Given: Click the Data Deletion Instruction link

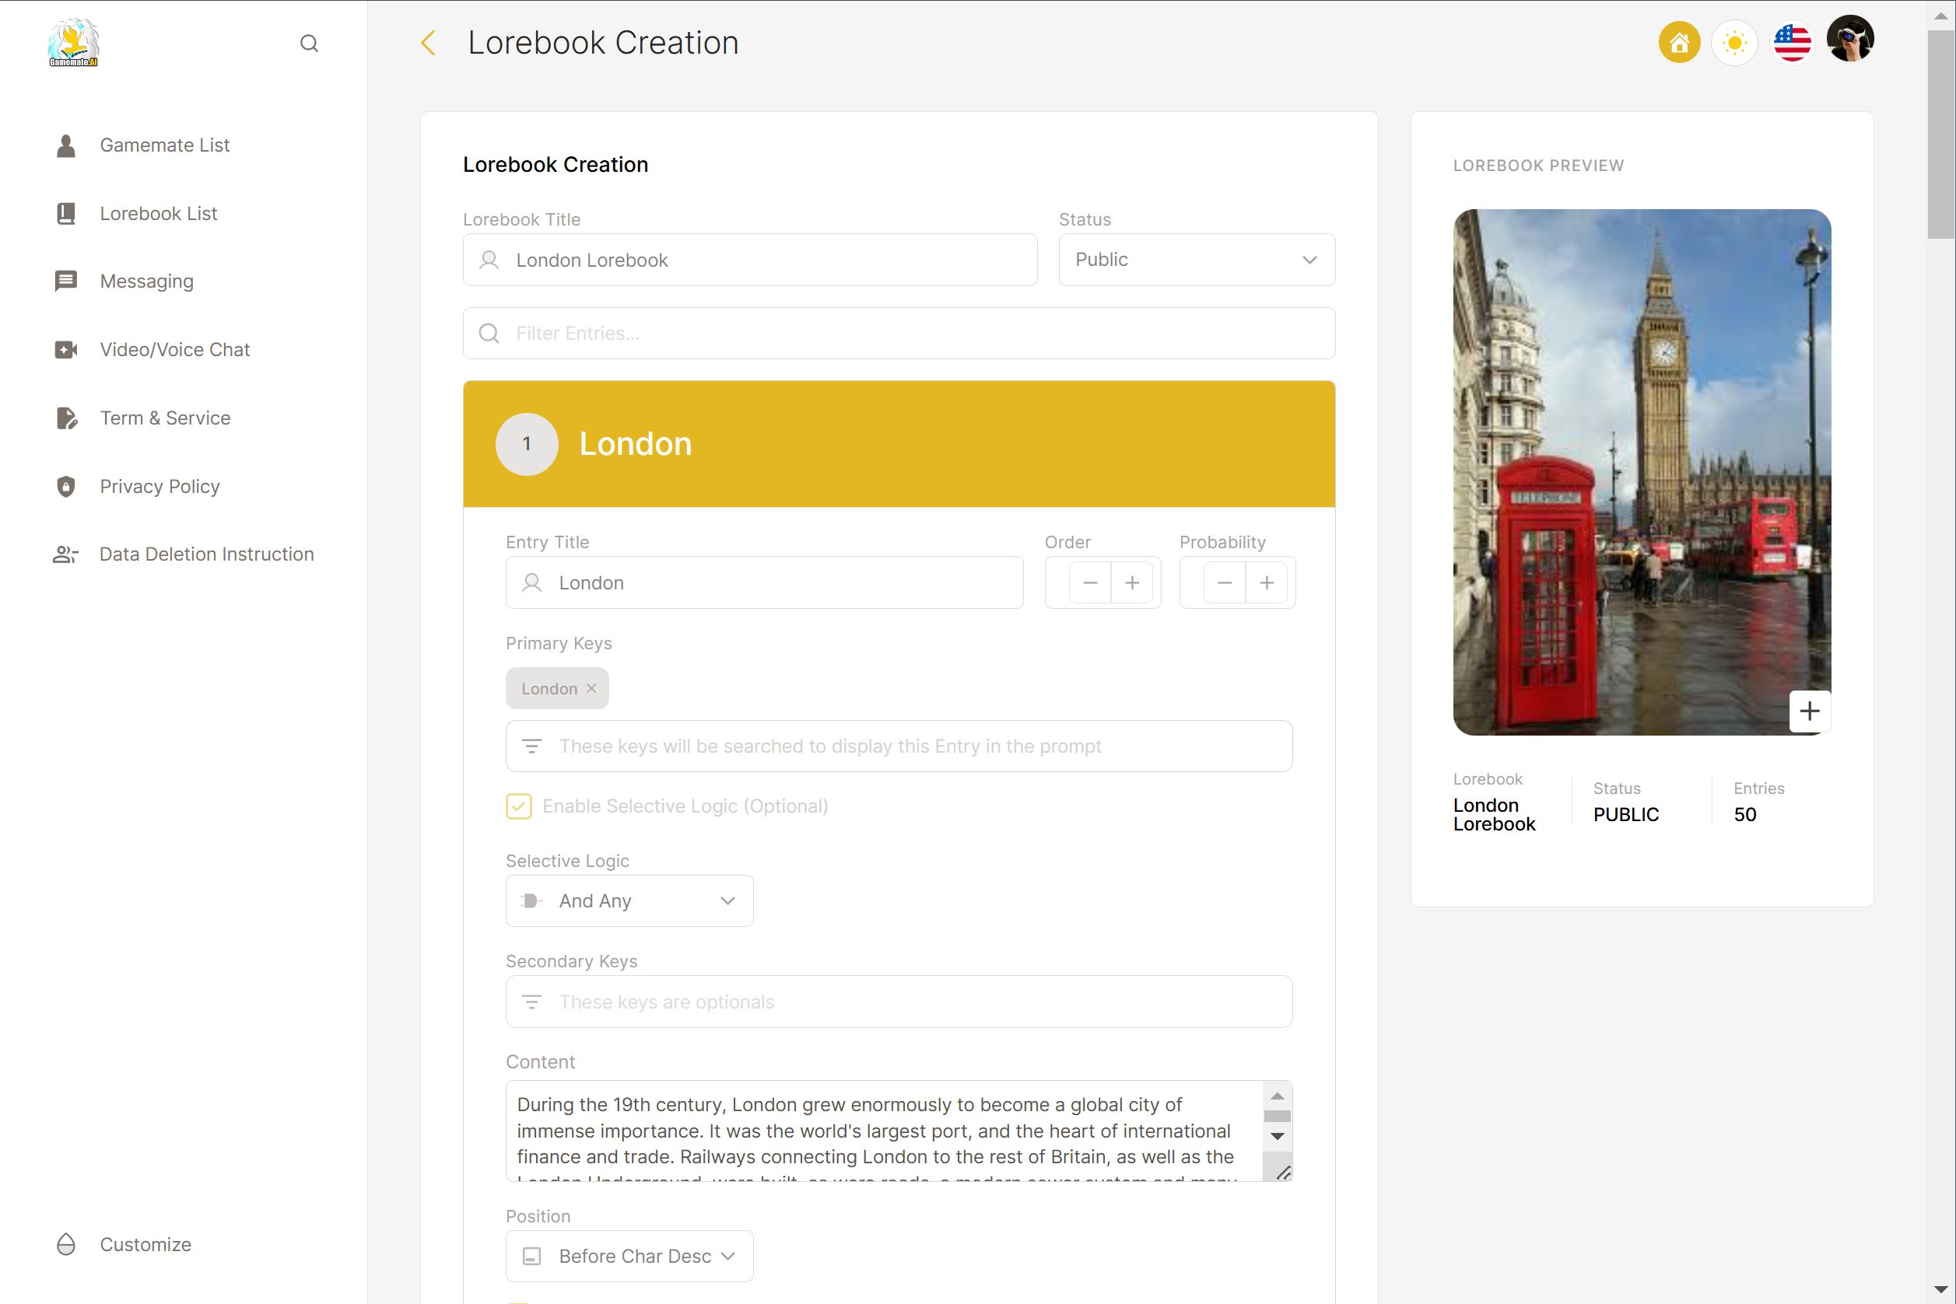Looking at the screenshot, I should click(x=206, y=554).
